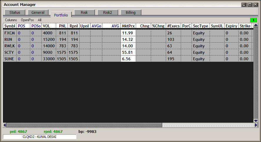Click the horizontal scrollbar thumb

pyautogui.click(x=84, y=125)
